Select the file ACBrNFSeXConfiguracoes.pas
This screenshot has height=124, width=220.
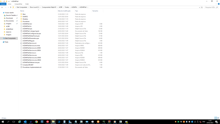coord(32,33)
